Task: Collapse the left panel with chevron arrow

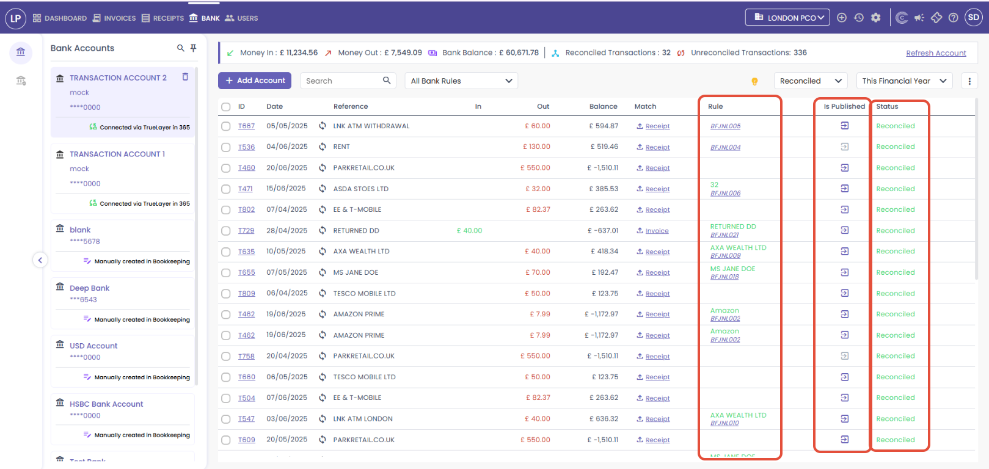Action: [x=40, y=260]
